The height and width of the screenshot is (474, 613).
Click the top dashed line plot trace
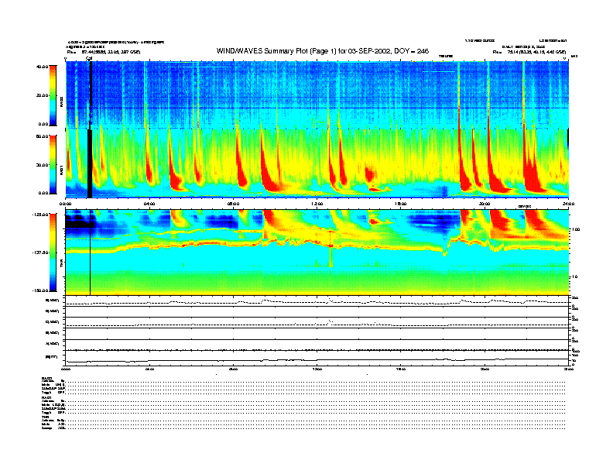point(317,302)
